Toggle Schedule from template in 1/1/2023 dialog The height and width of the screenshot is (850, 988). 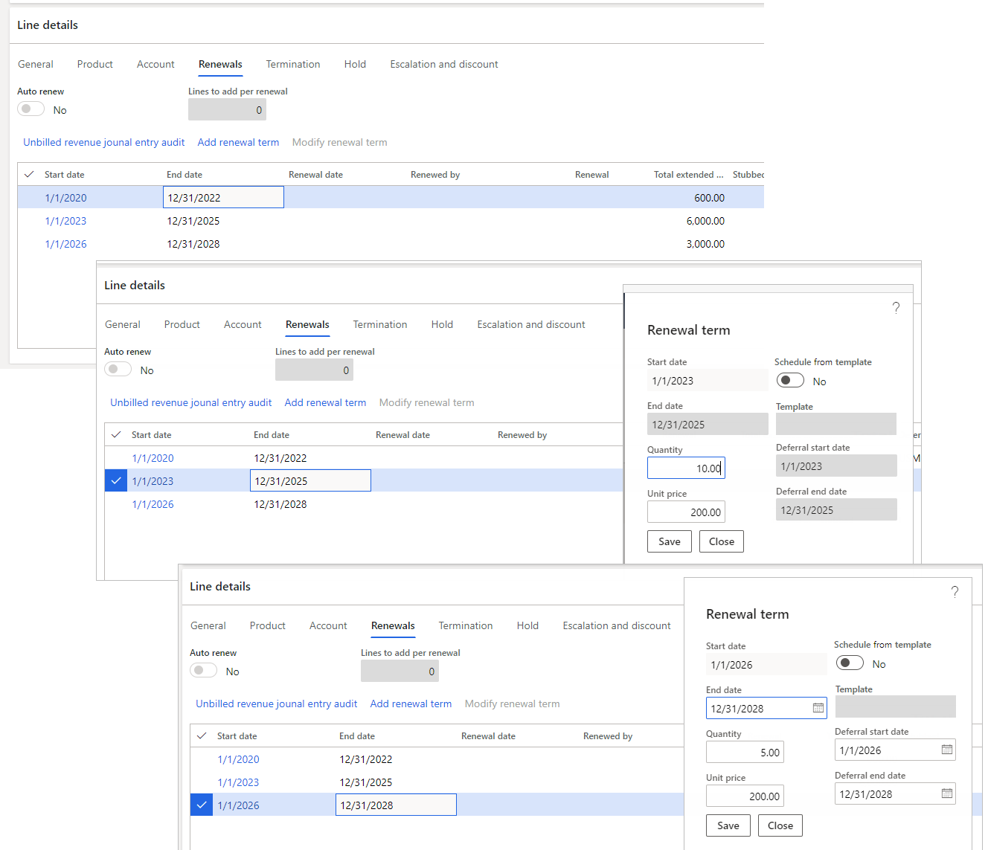click(790, 381)
